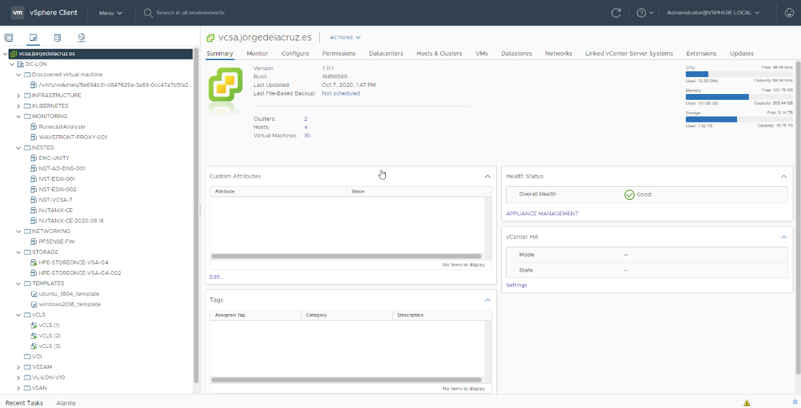Click the Storage usage bar

coord(739,119)
